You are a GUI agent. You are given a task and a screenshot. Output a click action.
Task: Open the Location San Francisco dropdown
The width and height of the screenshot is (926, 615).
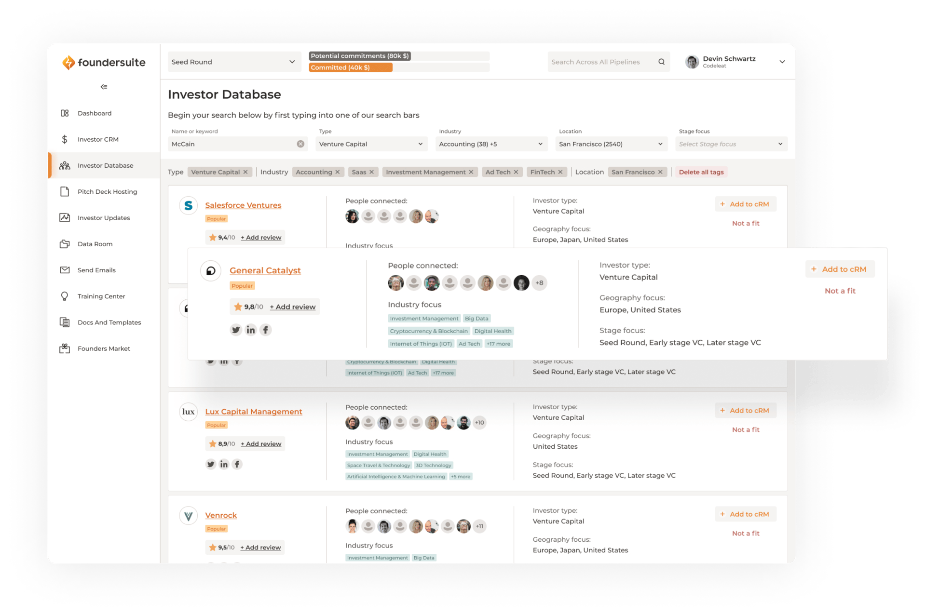pos(611,144)
